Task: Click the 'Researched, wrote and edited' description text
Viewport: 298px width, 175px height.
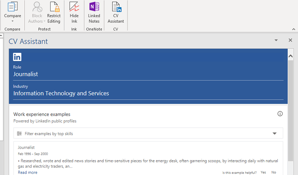Action: pos(148,163)
